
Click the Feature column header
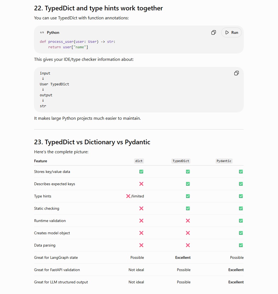(41, 161)
